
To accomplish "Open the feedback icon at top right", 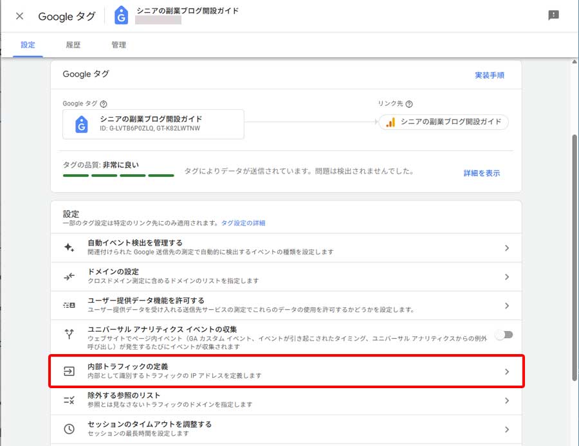I will (553, 15).
